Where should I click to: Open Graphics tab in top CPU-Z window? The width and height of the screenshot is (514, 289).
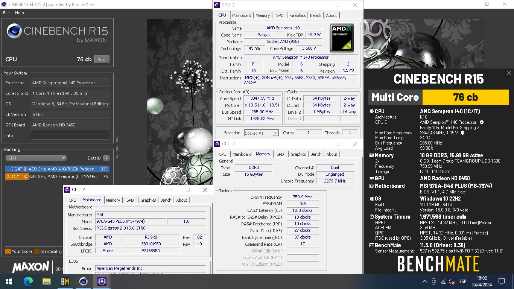(x=298, y=15)
